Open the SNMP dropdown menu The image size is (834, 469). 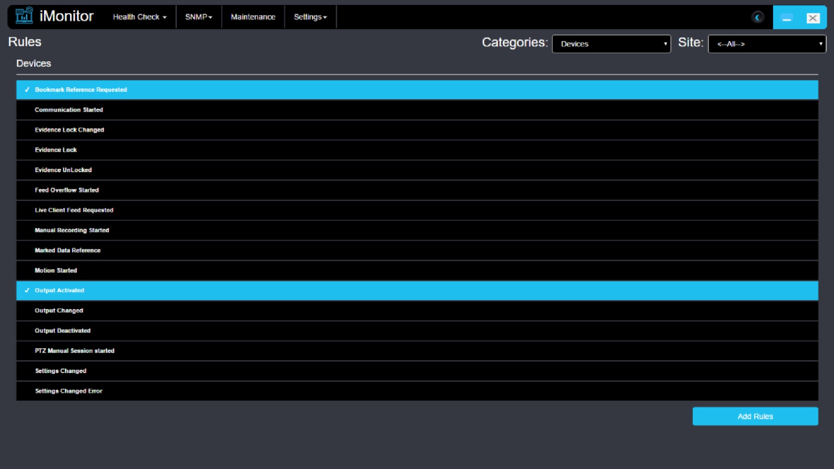[x=199, y=17]
